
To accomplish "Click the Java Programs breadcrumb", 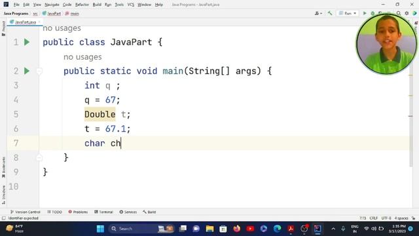I will (16, 13).
